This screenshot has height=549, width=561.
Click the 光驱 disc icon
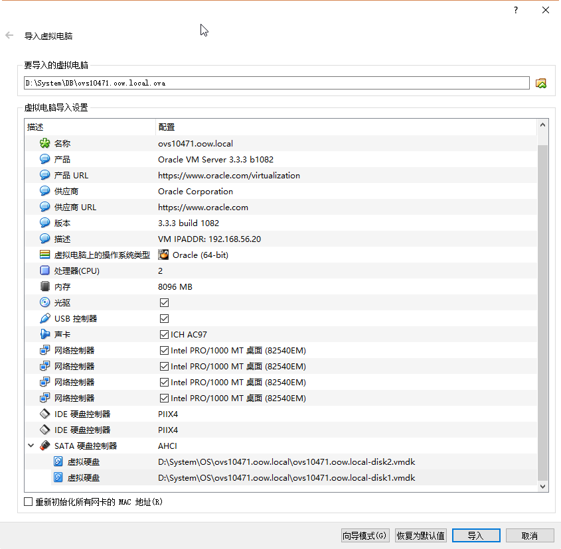(44, 302)
